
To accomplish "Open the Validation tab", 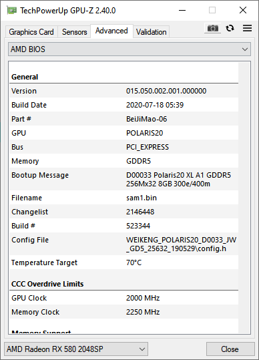I will coord(151,32).
